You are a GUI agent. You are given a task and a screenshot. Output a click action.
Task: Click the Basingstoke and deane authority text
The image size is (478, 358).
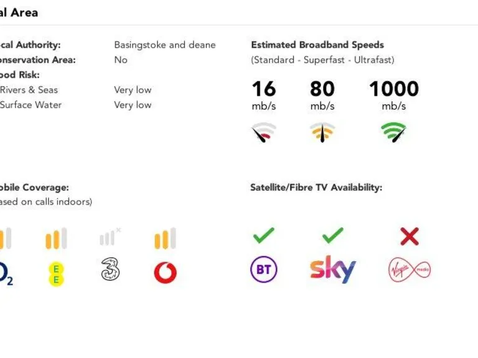(165, 45)
